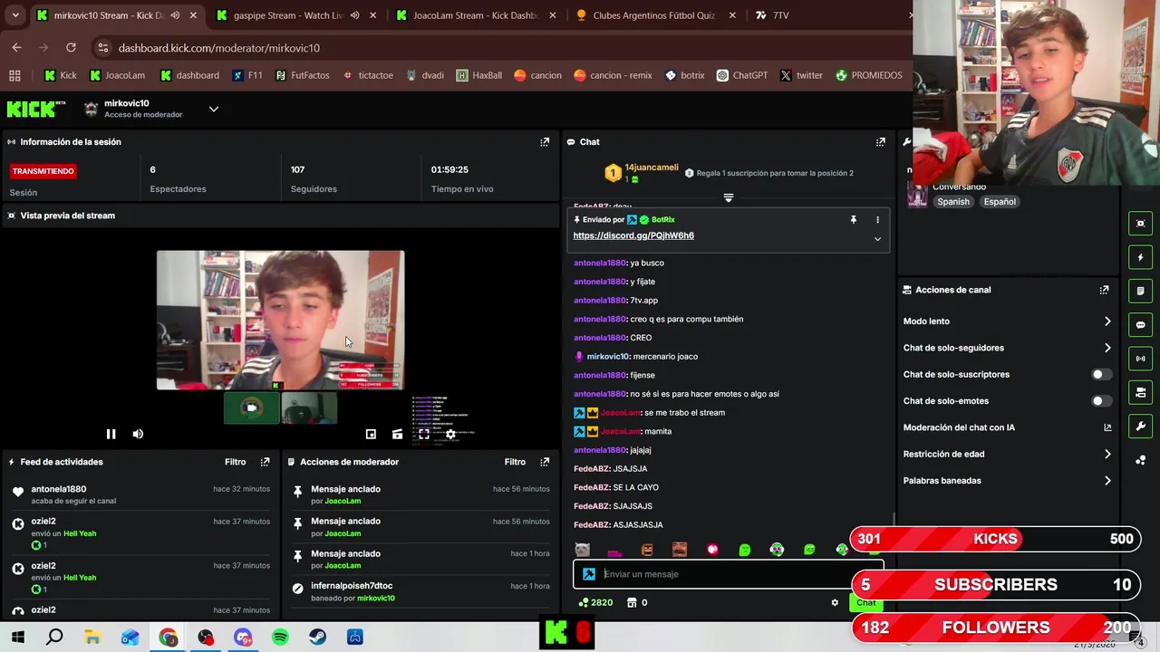Image resolution: width=1160 pixels, height=652 pixels.
Task: Open chat settings gear icon
Action: click(x=835, y=602)
